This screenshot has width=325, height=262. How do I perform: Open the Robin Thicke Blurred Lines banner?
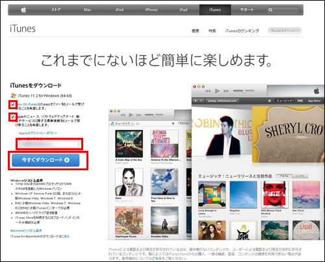[222, 132]
